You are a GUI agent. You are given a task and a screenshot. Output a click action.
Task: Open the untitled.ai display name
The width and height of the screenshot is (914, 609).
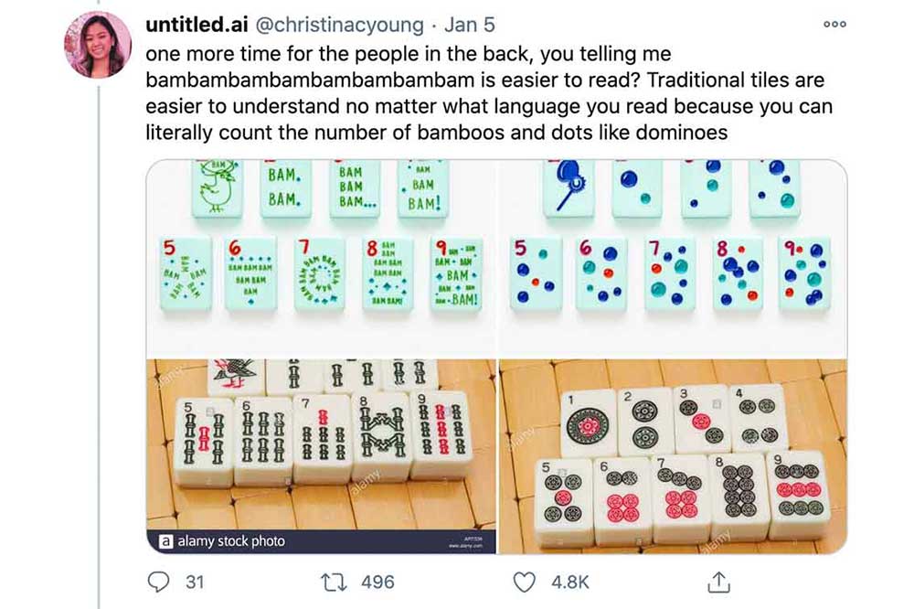click(197, 25)
